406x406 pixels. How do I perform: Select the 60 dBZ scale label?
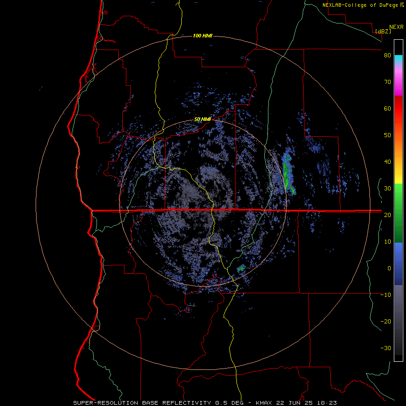point(388,108)
